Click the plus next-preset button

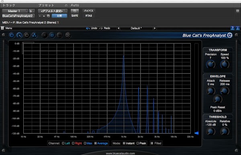(44, 16)
